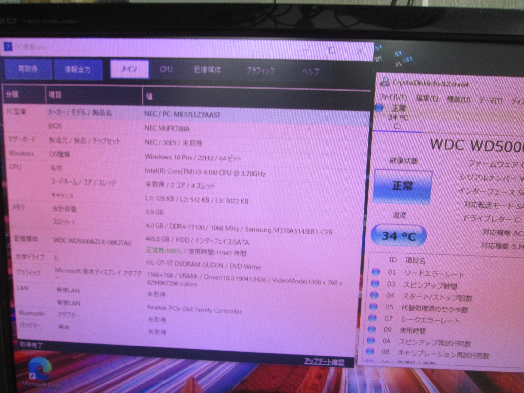Click the ドライブレター label in CrystalDiskInfo
The image size is (524, 393).
point(487,218)
